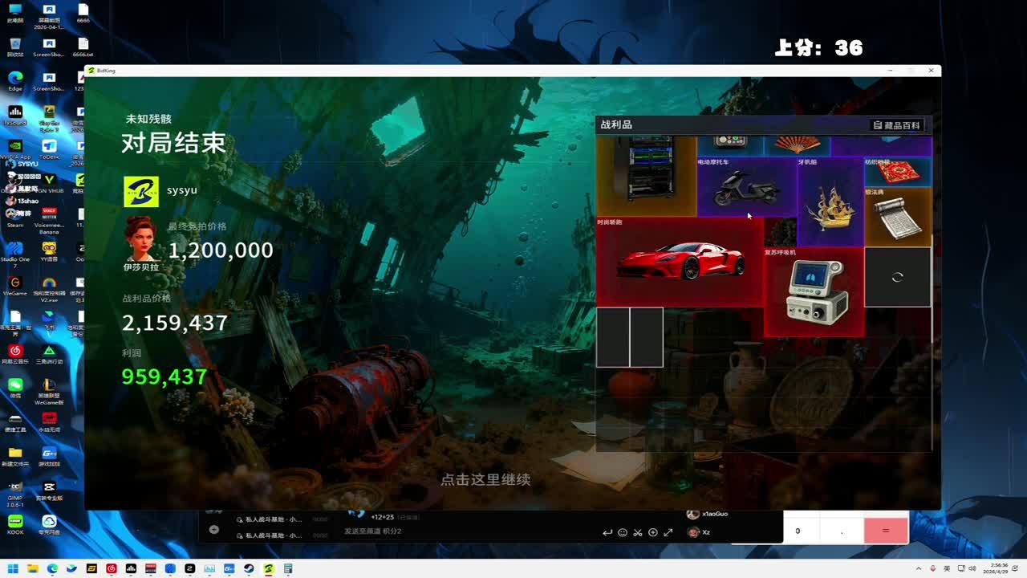Image resolution: width=1027 pixels, height=578 pixels.
Task: Click the plus button beside channel list
Action: (x=213, y=529)
